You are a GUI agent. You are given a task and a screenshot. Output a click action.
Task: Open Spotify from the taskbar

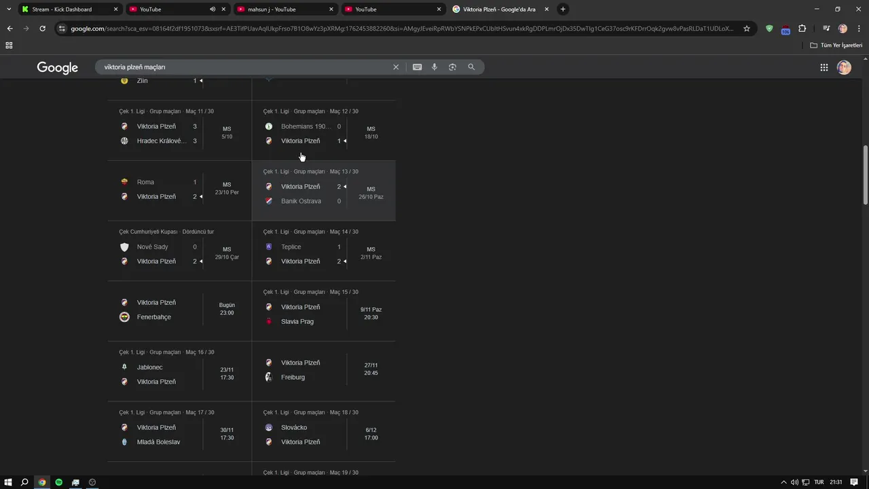click(x=58, y=482)
